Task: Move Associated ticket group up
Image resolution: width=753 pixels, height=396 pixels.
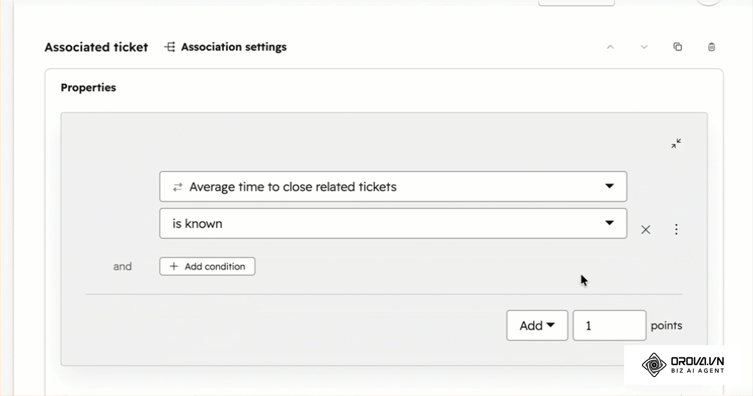Action: 610,47
